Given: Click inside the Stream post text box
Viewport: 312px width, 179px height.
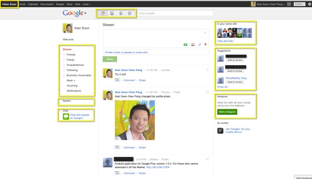Looking at the screenshot, I should [x=156, y=38].
